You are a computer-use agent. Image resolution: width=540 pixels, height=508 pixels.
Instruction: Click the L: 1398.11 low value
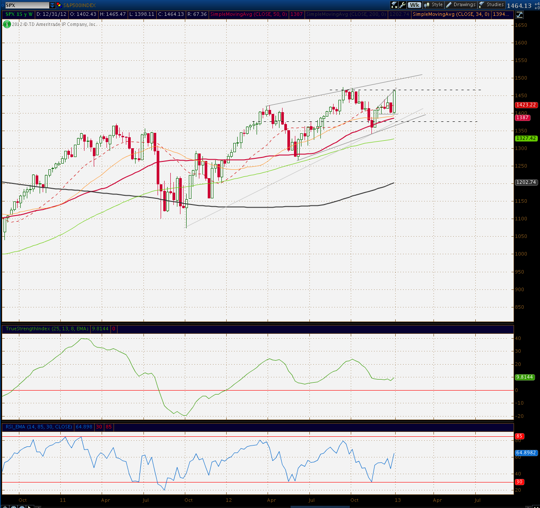(142, 15)
